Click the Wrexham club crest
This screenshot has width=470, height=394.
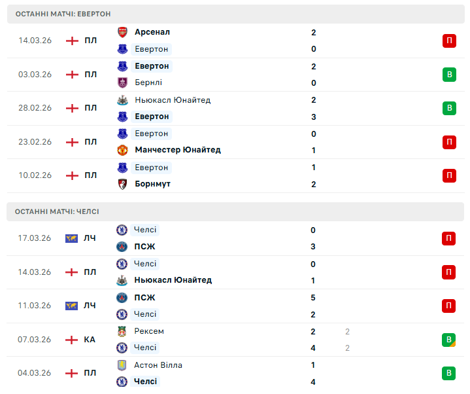pos(122,331)
